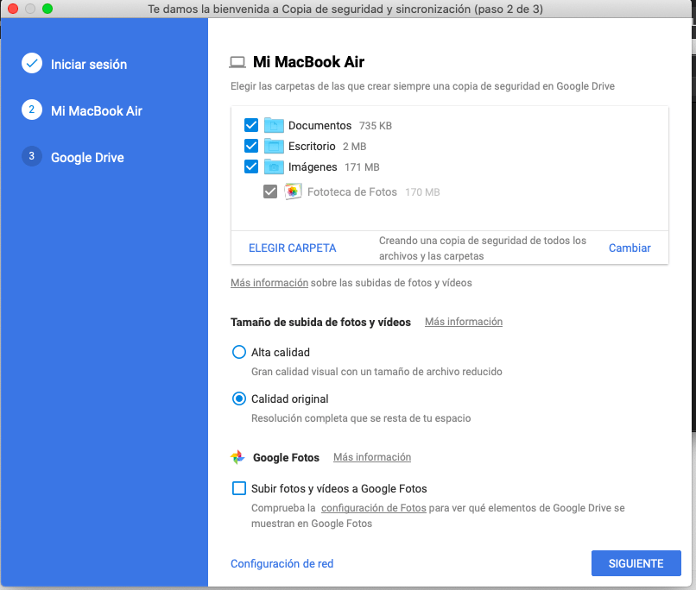This screenshot has height=590, width=696.
Task: Select the Alta calidad radio option
Action: 239,352
